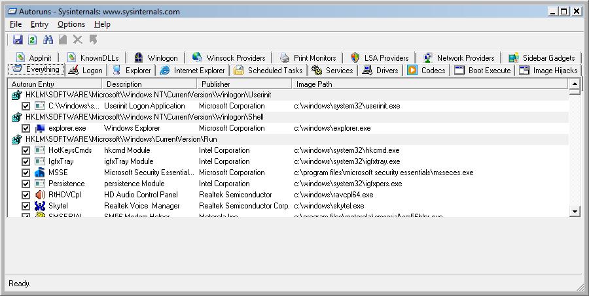Open the Image Hijacks tab

[548, 70]
